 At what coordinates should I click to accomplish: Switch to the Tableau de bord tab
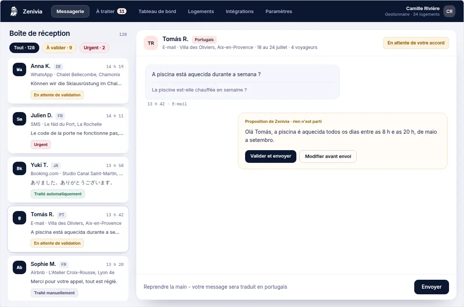tap(157, 11)
